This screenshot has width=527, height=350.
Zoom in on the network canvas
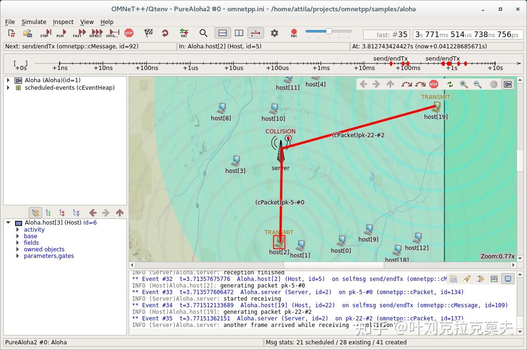tap(464, 84)
